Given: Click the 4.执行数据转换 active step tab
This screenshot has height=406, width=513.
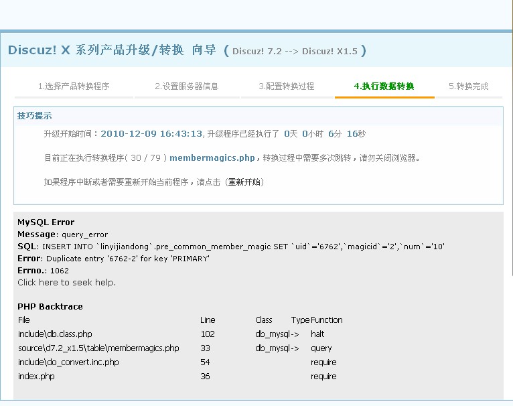Looking at the screenshot, I should [384, 86].
